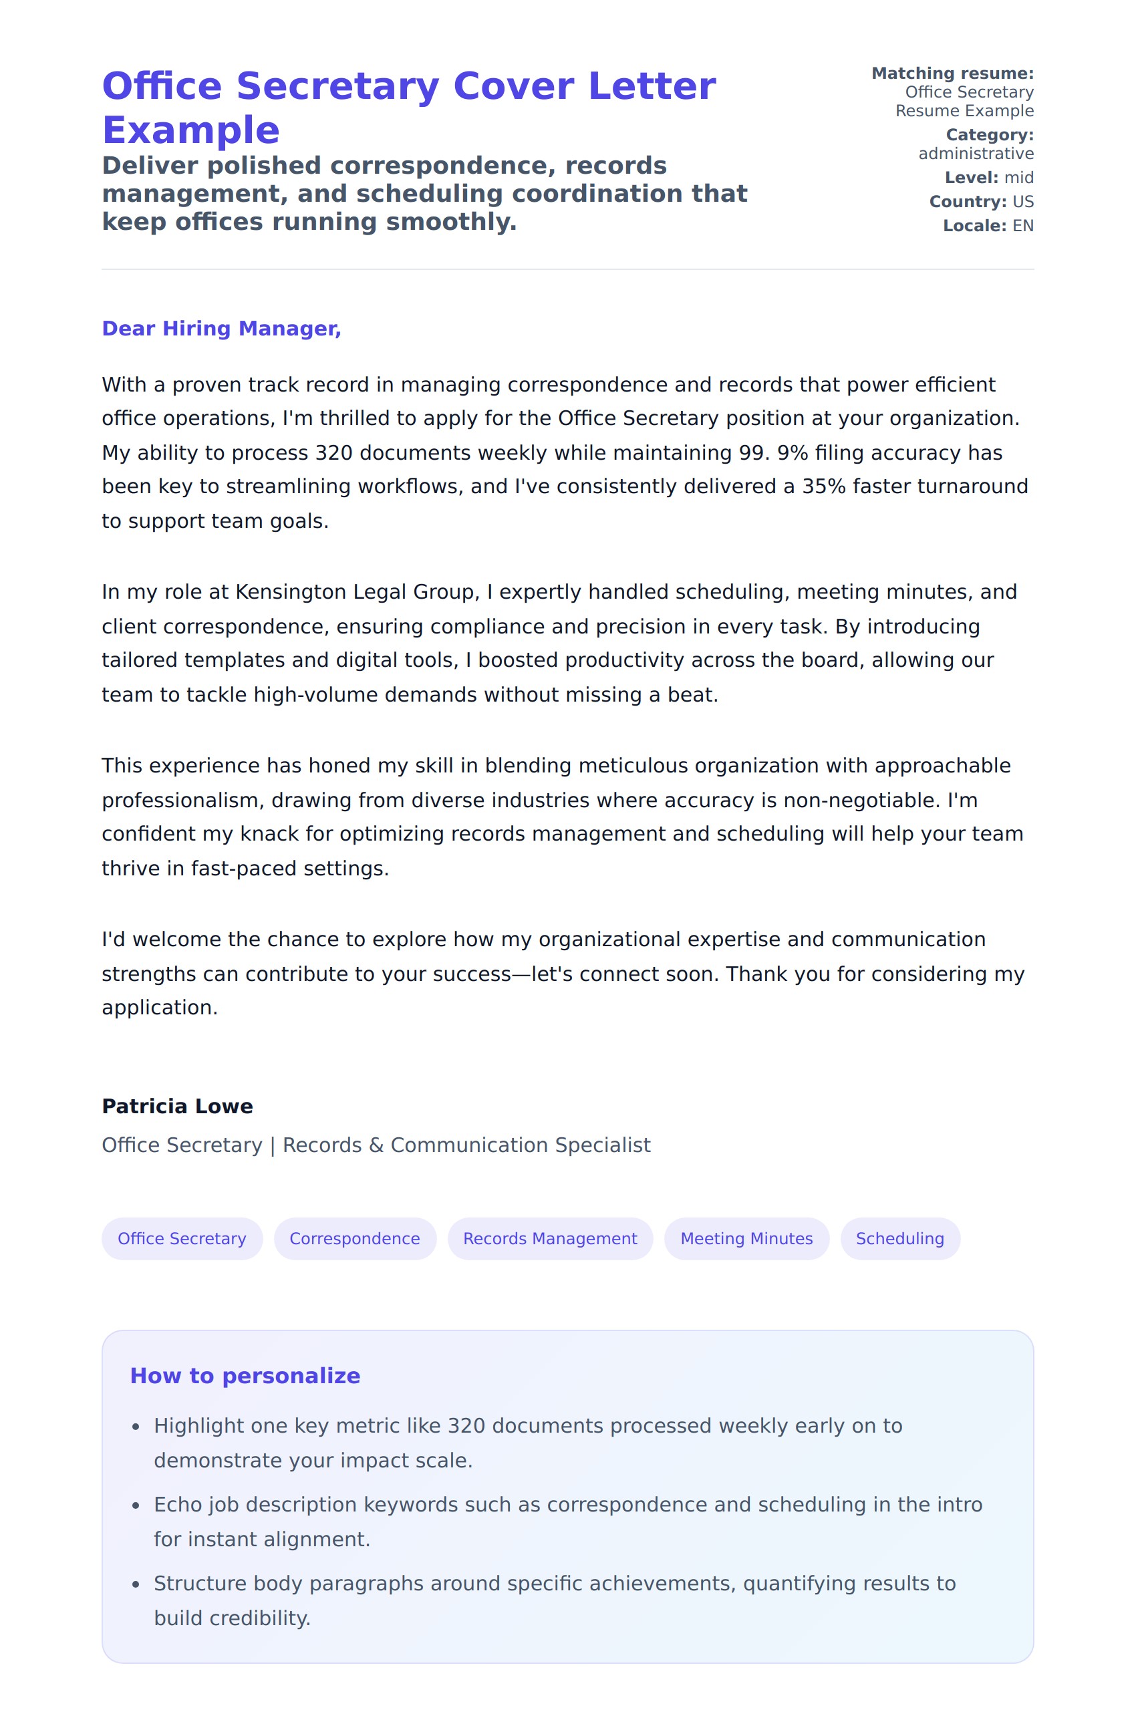Click the Office Secretary tag pill
Screen dimensions: 1136x1728
coord(182,1238)
